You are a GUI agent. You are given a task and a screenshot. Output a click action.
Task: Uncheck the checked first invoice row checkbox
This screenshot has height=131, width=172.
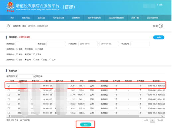9,86
